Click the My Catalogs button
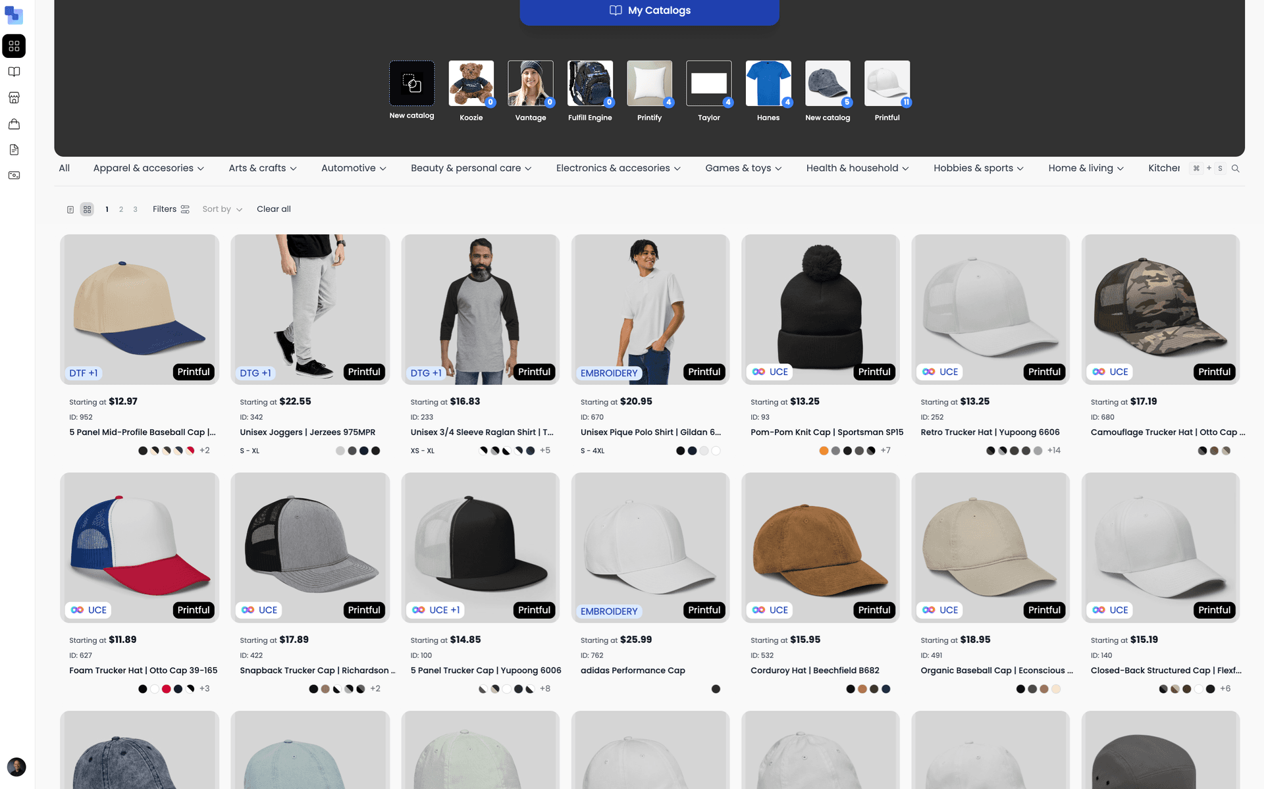 pyautogui.click(x=649, y=10)
